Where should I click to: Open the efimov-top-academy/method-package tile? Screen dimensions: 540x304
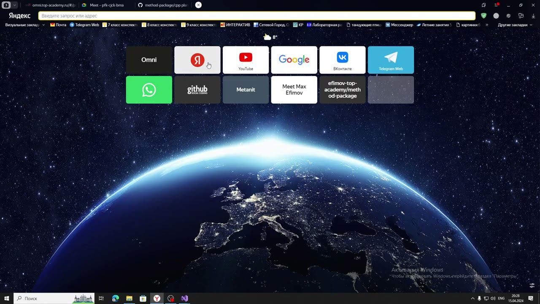[x=343, y=90]
